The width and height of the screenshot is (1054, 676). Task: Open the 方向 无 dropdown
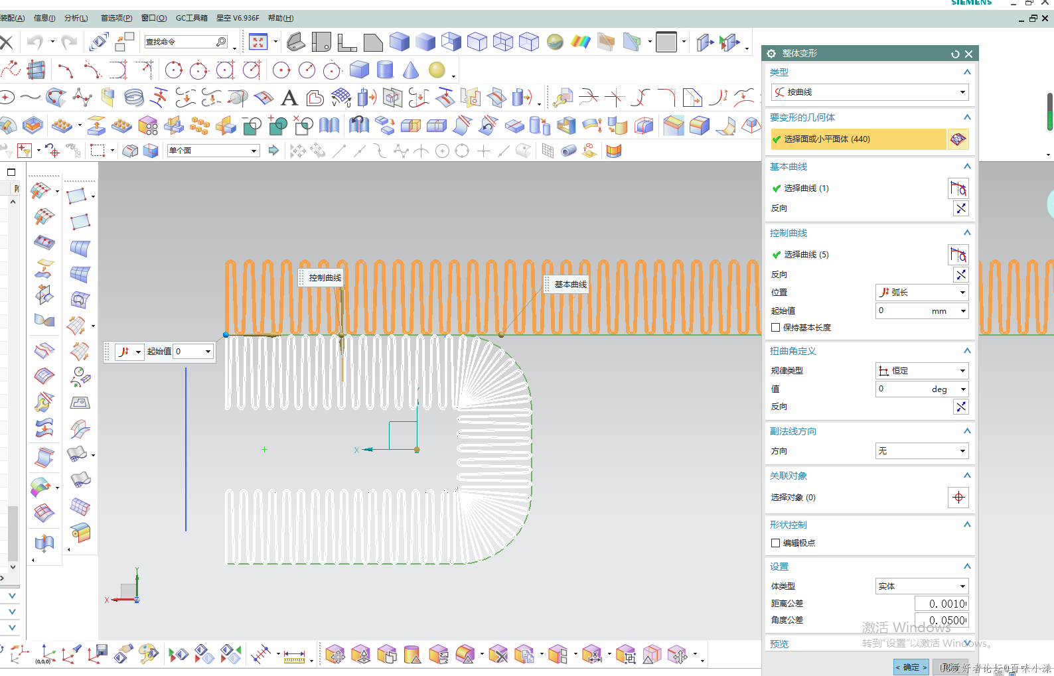(x=922, y=451)
